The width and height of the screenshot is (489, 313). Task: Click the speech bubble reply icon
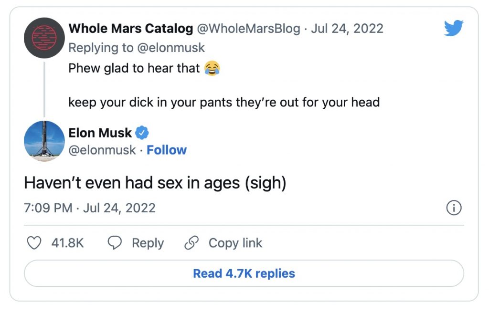click(115, 243)
